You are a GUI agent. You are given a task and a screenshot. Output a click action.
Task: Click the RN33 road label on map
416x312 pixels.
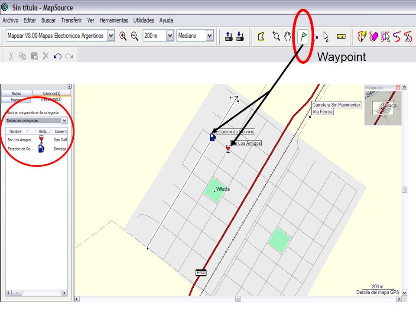click(x=201, y=273)
